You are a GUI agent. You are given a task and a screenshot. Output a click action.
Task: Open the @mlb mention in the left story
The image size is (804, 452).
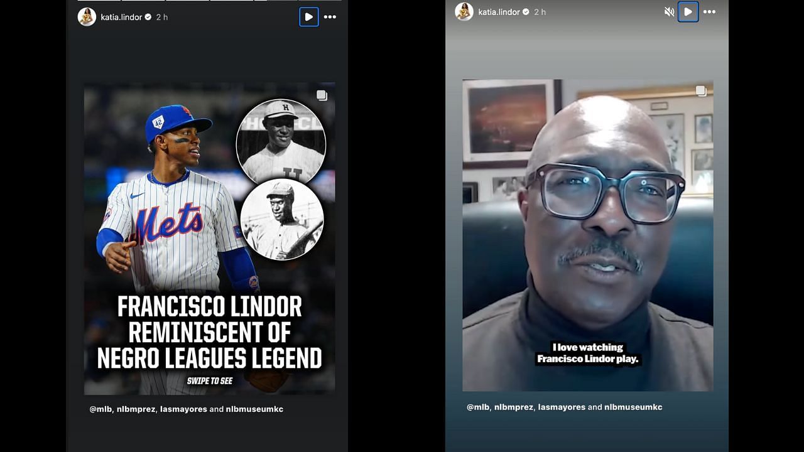tap(100, 409)
